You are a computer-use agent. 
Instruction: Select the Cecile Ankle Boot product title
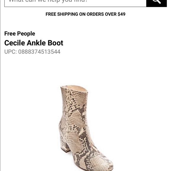point(34,43)
